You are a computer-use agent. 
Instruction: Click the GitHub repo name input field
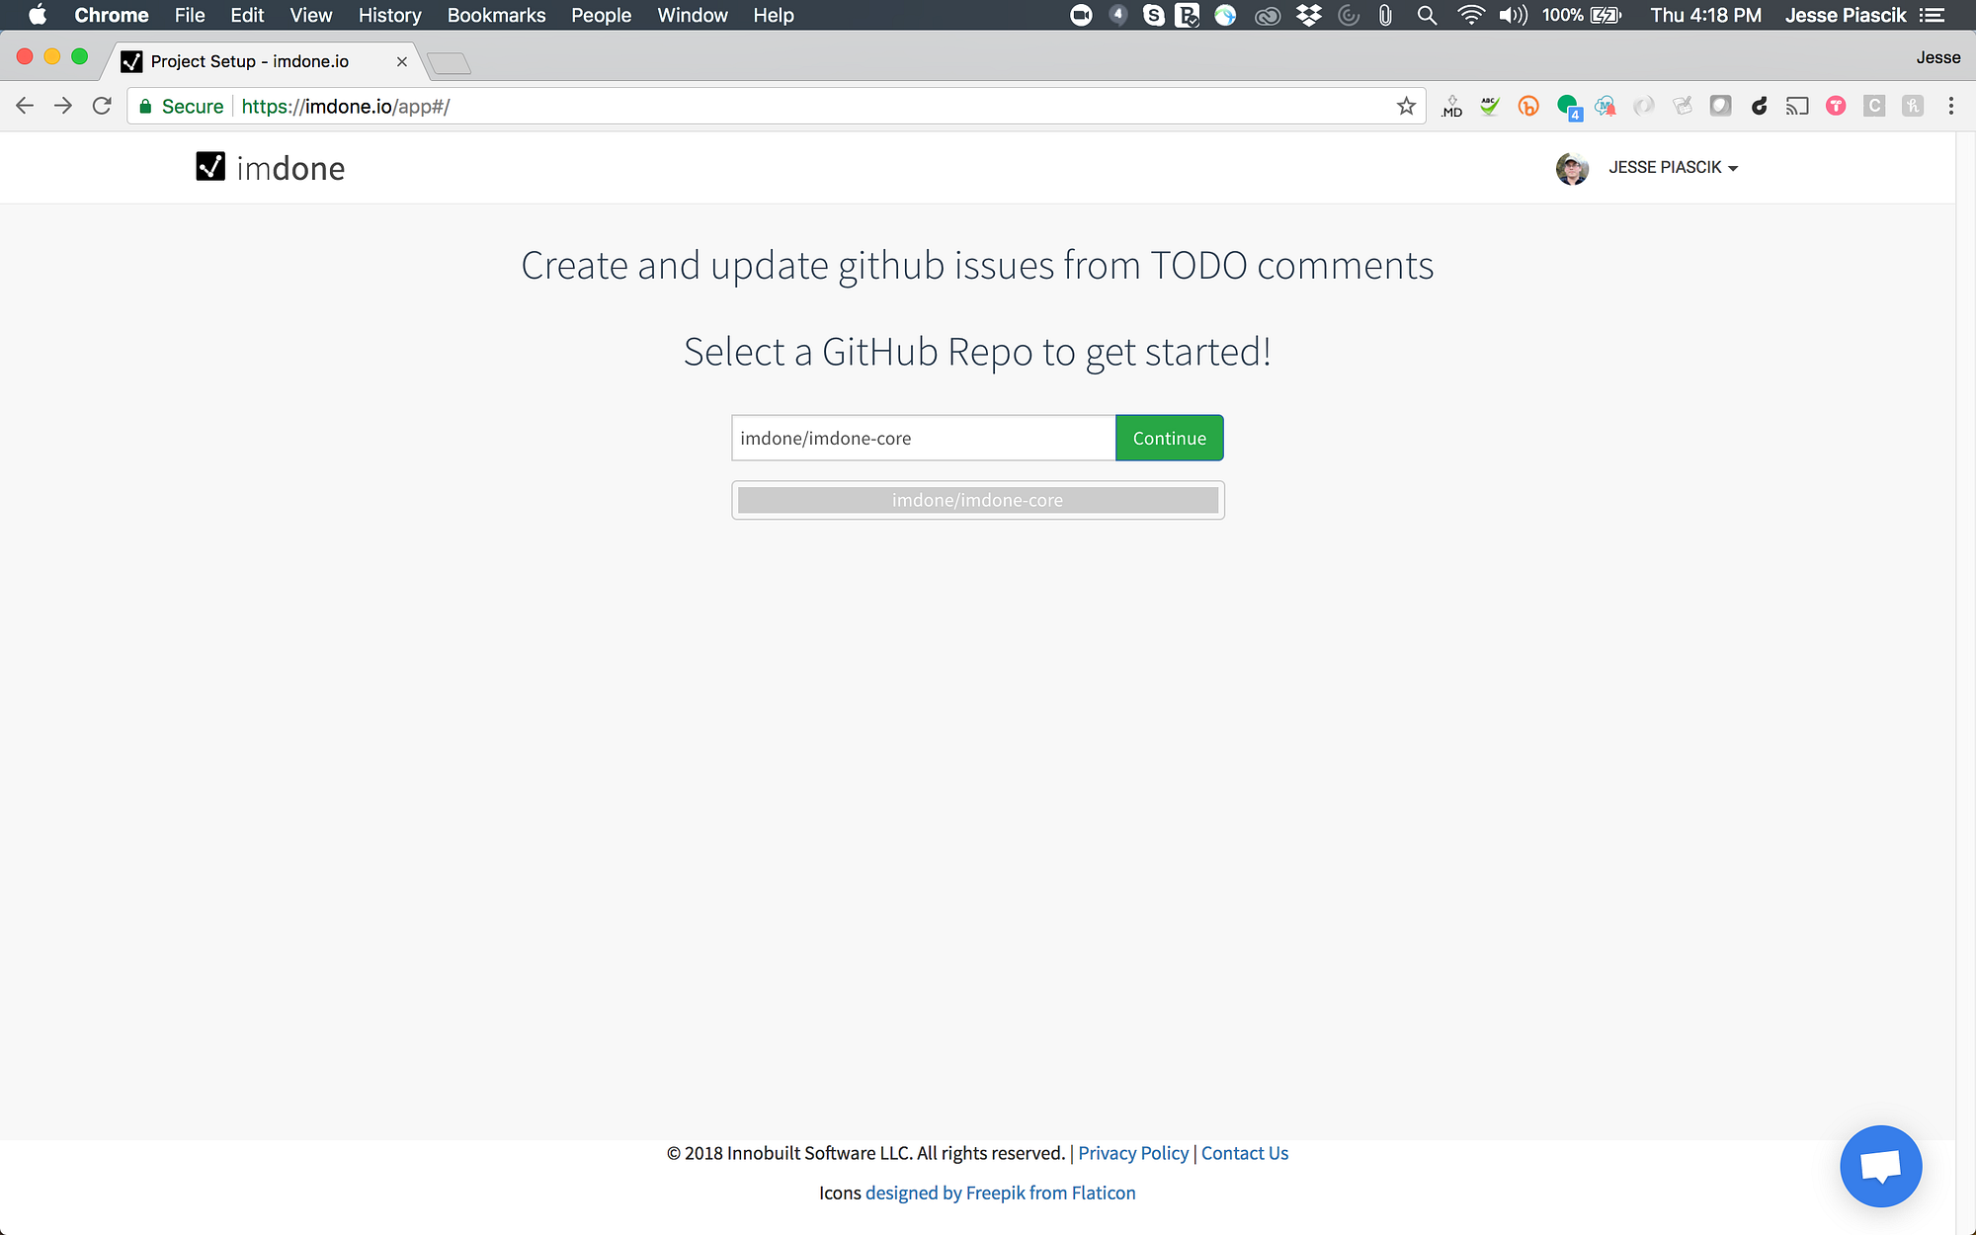(923, 438)
